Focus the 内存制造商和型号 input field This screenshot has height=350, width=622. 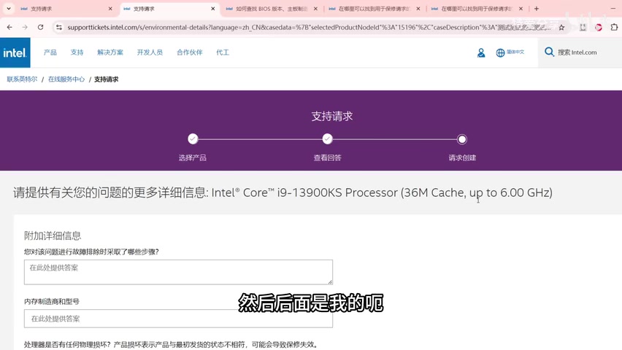[178, 319]
